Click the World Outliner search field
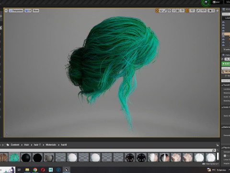Image resolution: width=230 pixels, height=173 pixels. click(x=226, y=14)
